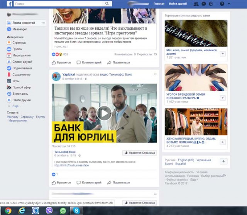The height and width of the screenshot is (215, 247).
Task: Open the fur group thumbnail image
Action: tap(196, 33)
